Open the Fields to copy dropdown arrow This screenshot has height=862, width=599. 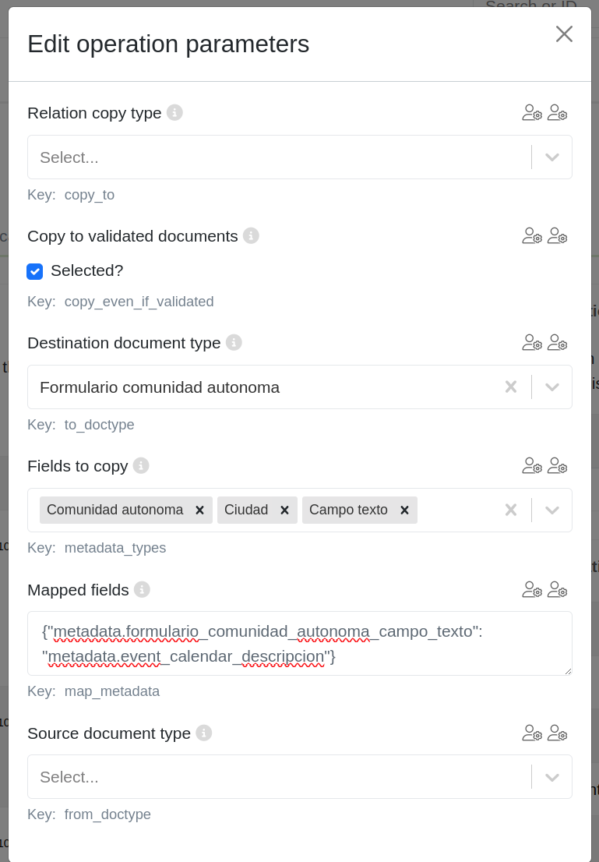(x=552, y=510)
